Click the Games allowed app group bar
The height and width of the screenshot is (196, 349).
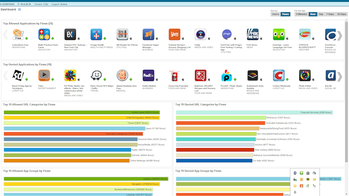tap(86, 179)
